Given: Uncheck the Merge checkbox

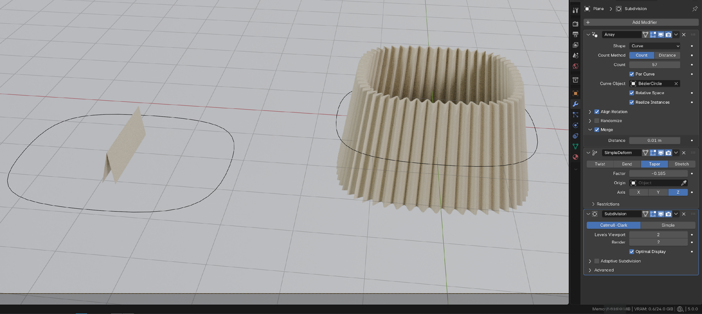Looking at the screenshot, I should coord(597,130).
